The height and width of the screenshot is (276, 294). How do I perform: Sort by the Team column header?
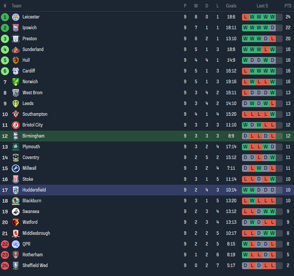point(17,6)
